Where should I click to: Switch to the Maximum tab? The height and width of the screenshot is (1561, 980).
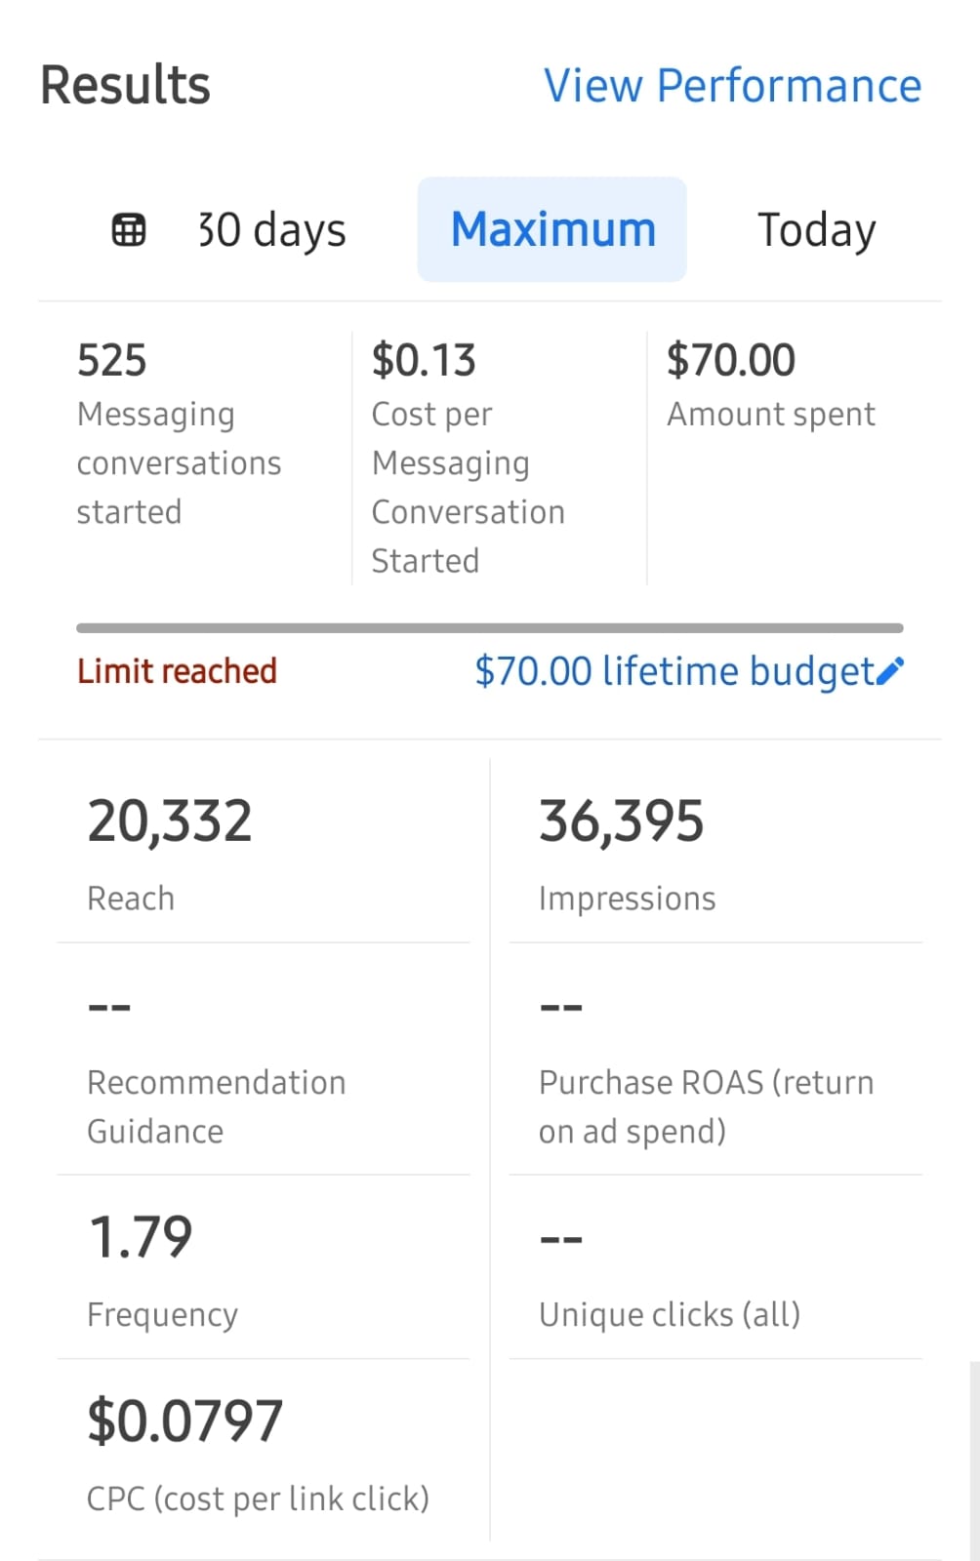[552, 229]
